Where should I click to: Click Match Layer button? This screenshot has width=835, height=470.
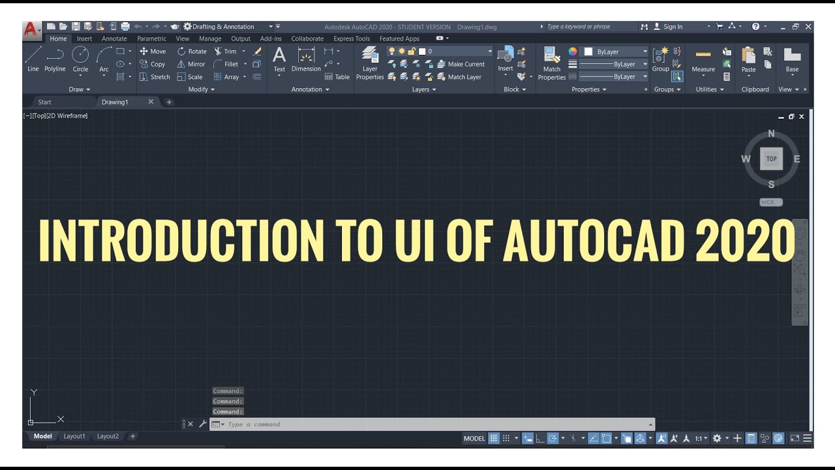click(459, 77)
